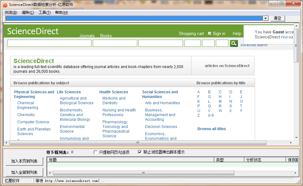Click Physical Sciences and Engineering heading
The height and width of the screenshot is (186, 303).
point(34,94)
